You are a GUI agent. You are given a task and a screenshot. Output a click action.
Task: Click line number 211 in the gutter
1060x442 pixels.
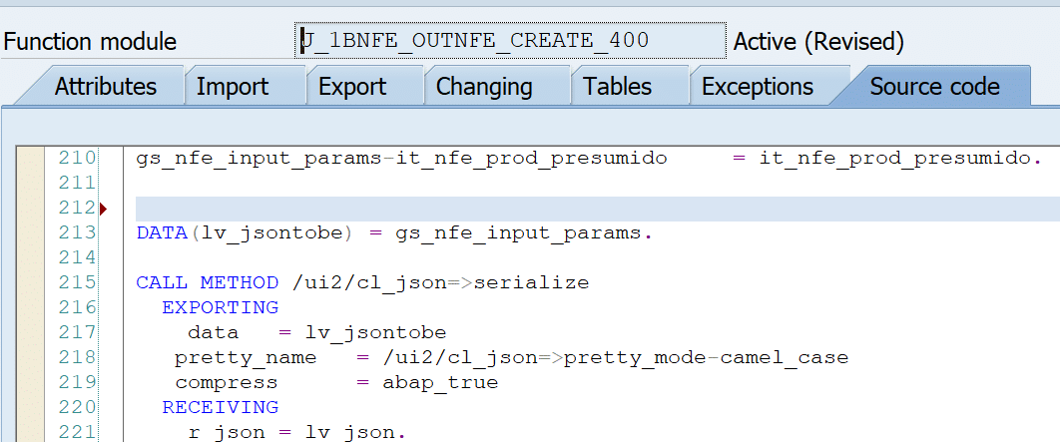(x=77, y=184)
